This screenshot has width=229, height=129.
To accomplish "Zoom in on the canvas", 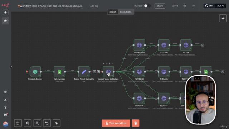I will tap(28, 123).
